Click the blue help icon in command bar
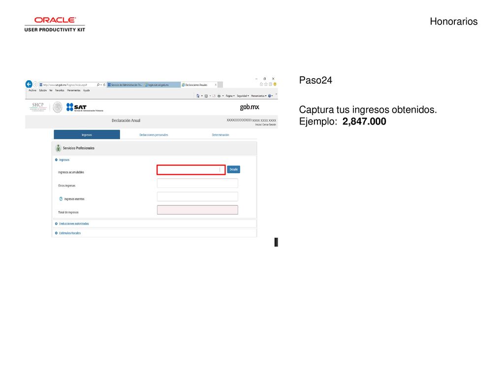This screenshot has width=504, height=378. point(269,96)
